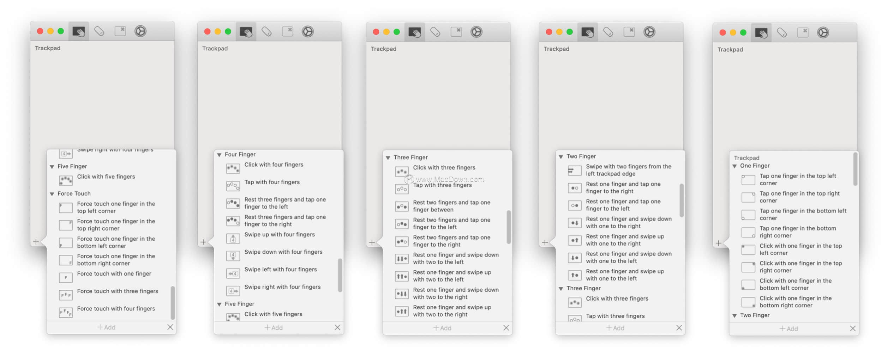Select trackpad hand icon in the middle window
888x358 pixels.
415,32
